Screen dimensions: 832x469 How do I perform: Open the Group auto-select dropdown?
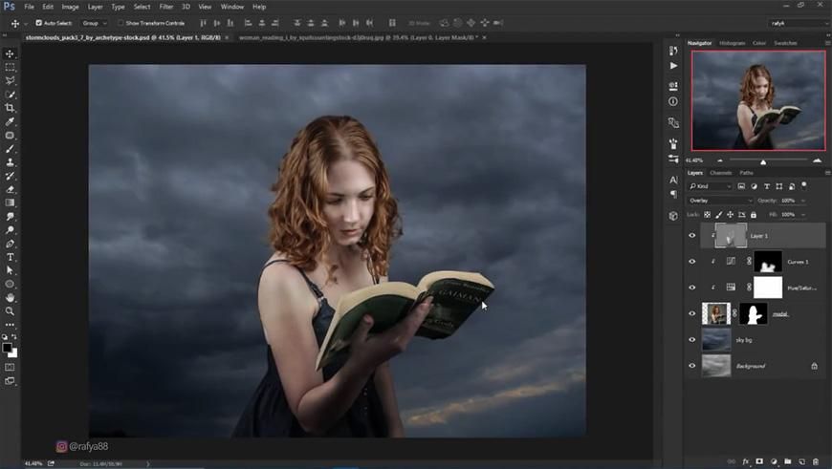[95, 23]
